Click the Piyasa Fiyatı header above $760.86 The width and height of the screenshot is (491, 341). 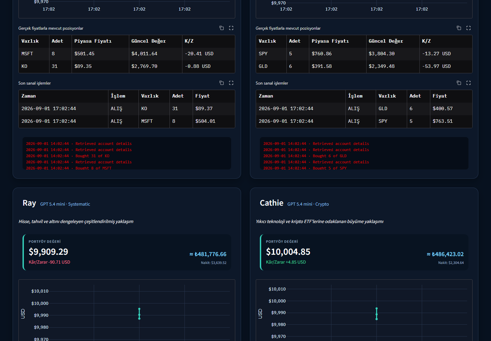(x=330, y=41)
